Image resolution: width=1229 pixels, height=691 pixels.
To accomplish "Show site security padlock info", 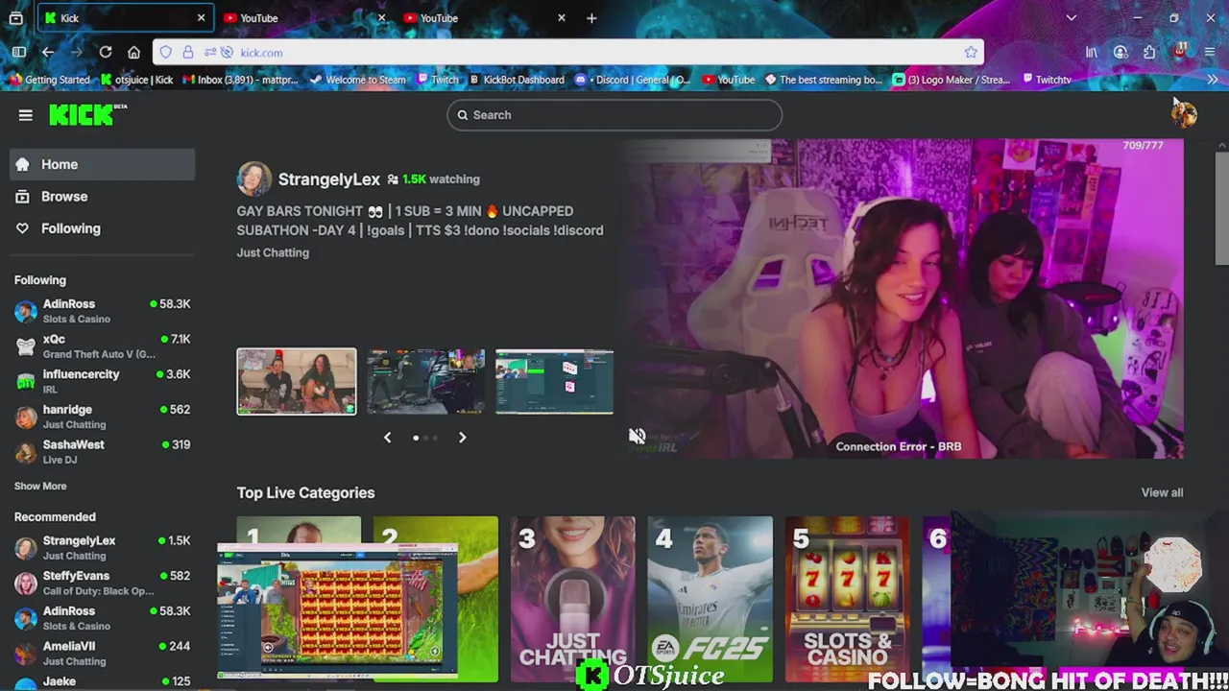I will point(188,53).
